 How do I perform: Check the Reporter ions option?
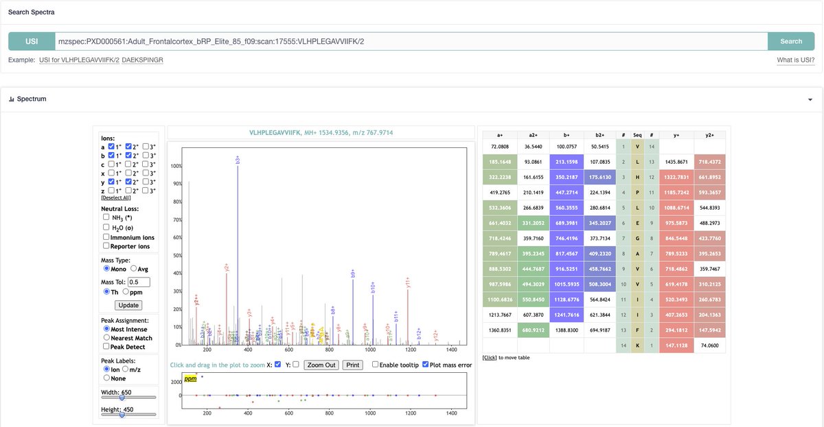tap(106, 245)
